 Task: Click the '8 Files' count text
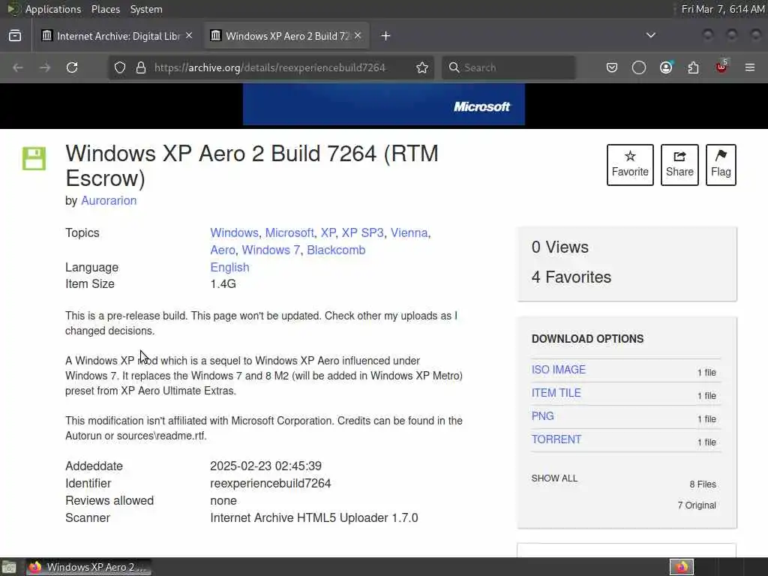point(703,484)
